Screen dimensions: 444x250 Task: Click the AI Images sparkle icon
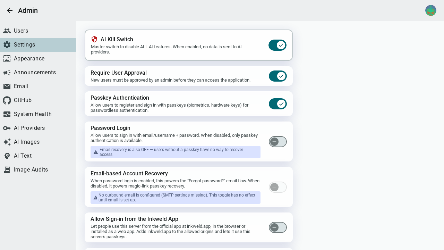tap(7, 142)
